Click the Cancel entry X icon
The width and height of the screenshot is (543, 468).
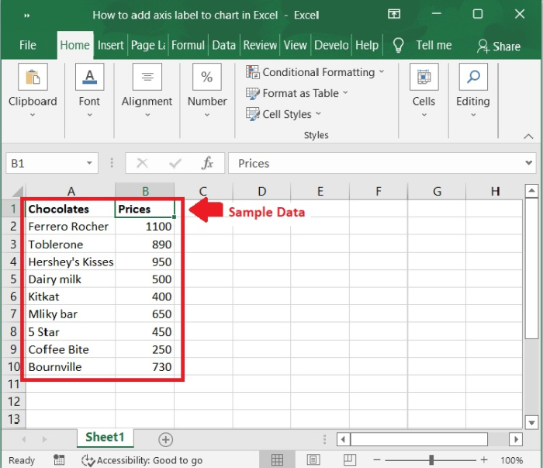(142, 163)
